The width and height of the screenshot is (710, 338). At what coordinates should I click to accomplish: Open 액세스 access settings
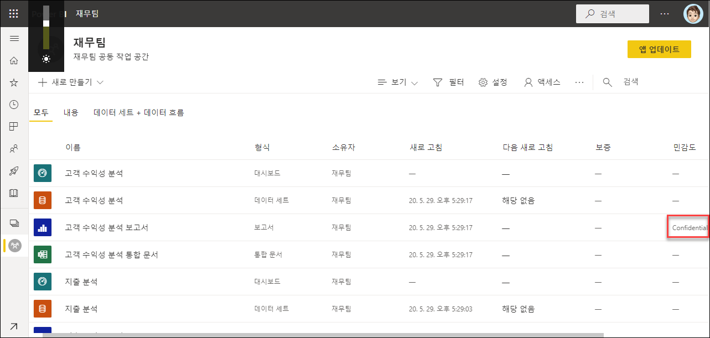pos(542,82)
